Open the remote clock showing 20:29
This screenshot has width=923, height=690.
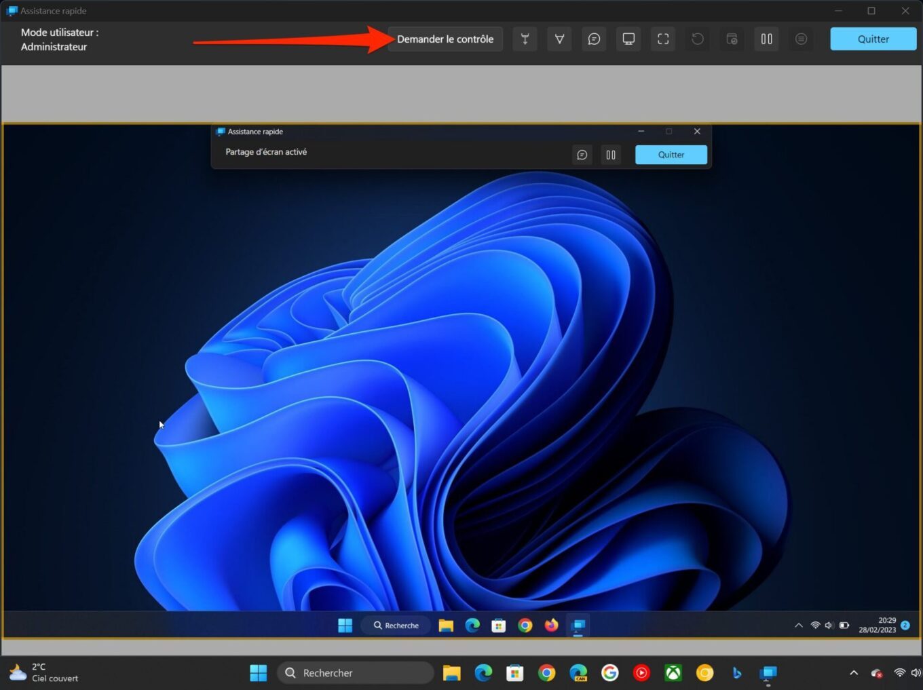pos(878,625)
